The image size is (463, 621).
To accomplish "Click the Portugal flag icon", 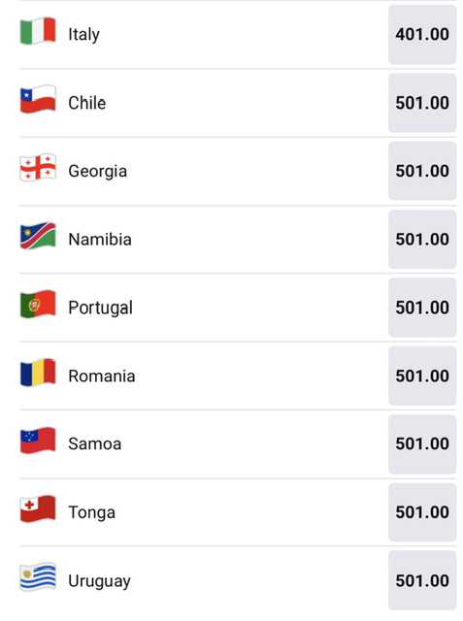I will pos(38,304).
